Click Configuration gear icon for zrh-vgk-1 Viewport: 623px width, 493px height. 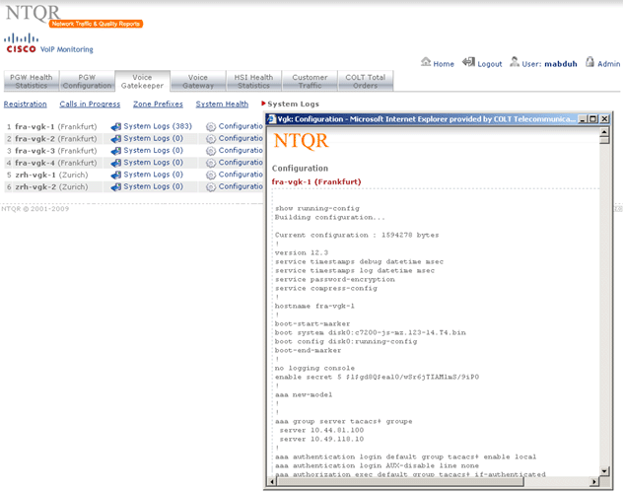pos(210,175)
